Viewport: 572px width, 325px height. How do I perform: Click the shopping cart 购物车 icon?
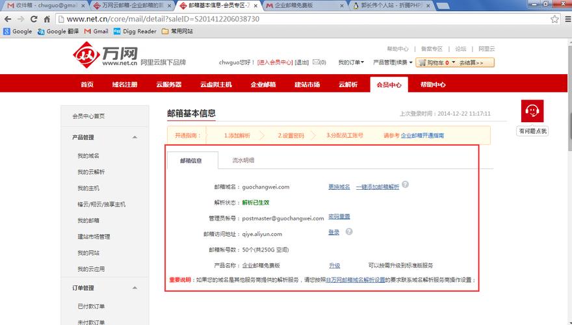pos(422,63)
